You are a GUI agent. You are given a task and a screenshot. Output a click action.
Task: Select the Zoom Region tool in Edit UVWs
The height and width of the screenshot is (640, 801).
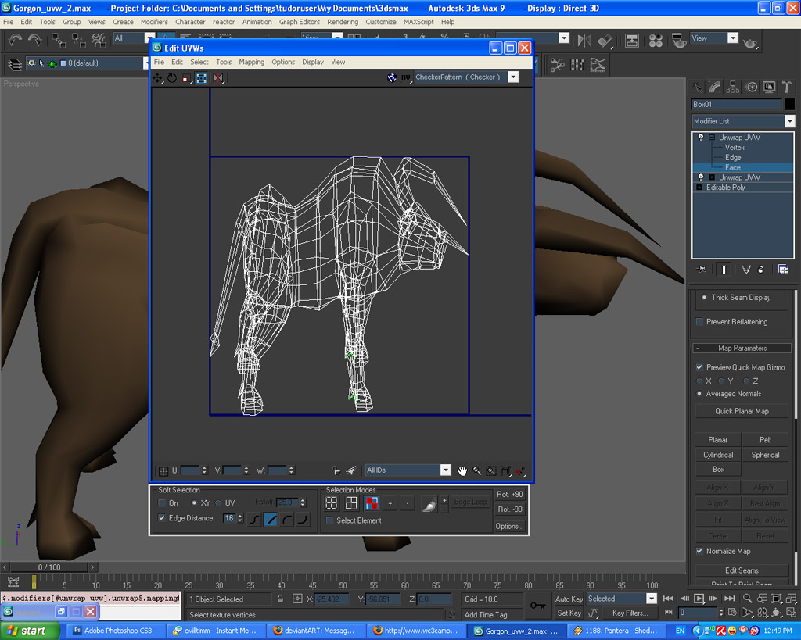(491, 470)
